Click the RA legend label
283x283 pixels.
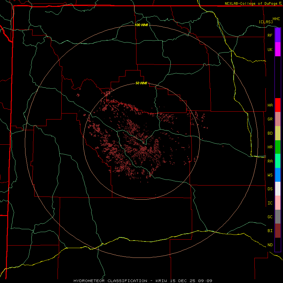pos(270,161)
